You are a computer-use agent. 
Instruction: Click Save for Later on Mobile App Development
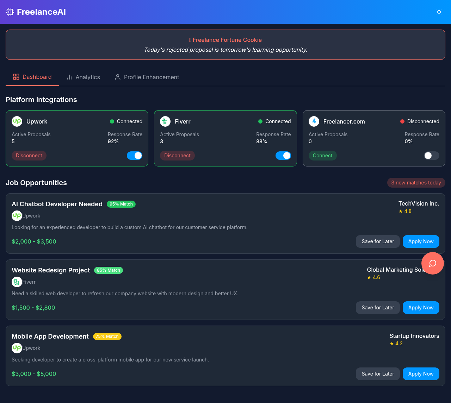(x=378, y=373)
